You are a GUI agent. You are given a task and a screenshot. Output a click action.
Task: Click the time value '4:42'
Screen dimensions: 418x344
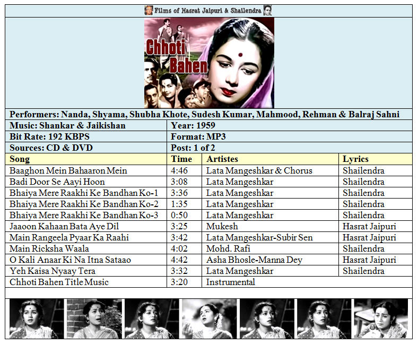(x=179, y=260)
